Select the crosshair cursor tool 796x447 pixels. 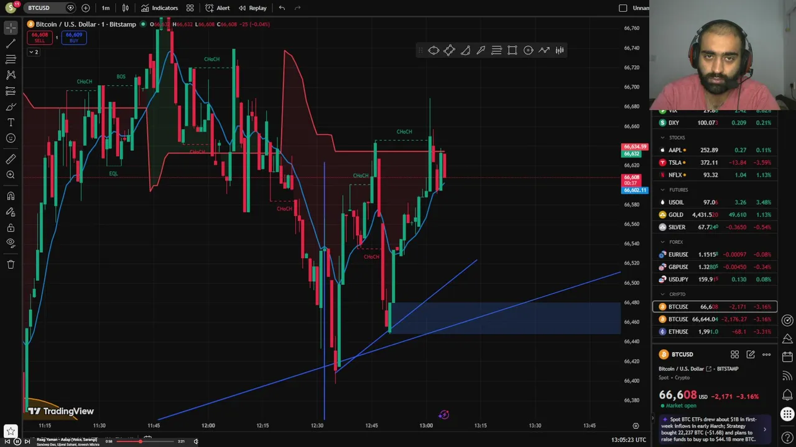pyautogui.click(x=11, y=28)
